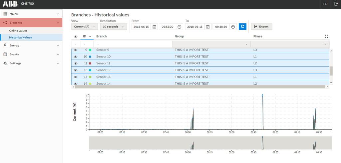Viewport: 341px width, 163px height.
Task: Toggle visibility of Sensor 11
Action: tap(76, 63)
